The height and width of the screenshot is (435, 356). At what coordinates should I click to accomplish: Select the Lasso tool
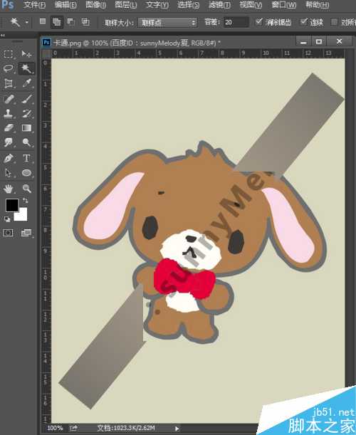point(9,68)
